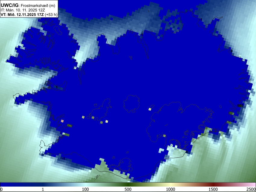This screenshot has width=256, height=192.
Task: Click the pink pixel on the western map
Action: pos(62,121)
